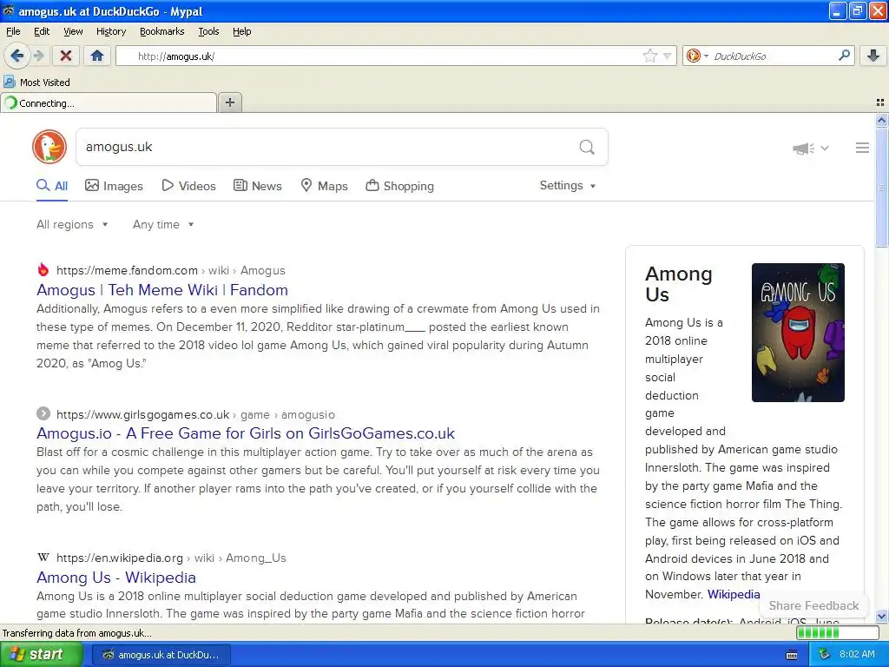
Task: Open the Most Visited bookmarks folder
Action: click(36, 83)
